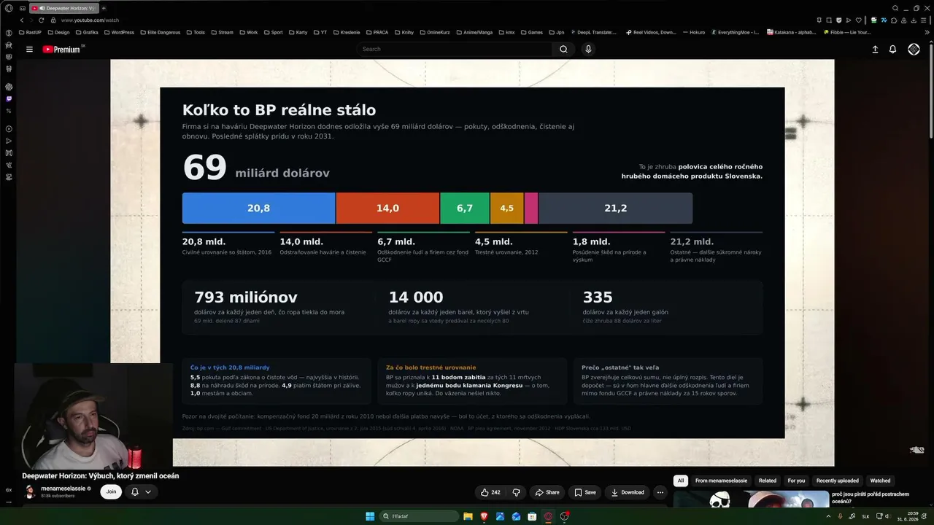Open the ChatGPT icon in browser sidebar
This screenshot has height=525, width=934.
coord(9,87)
